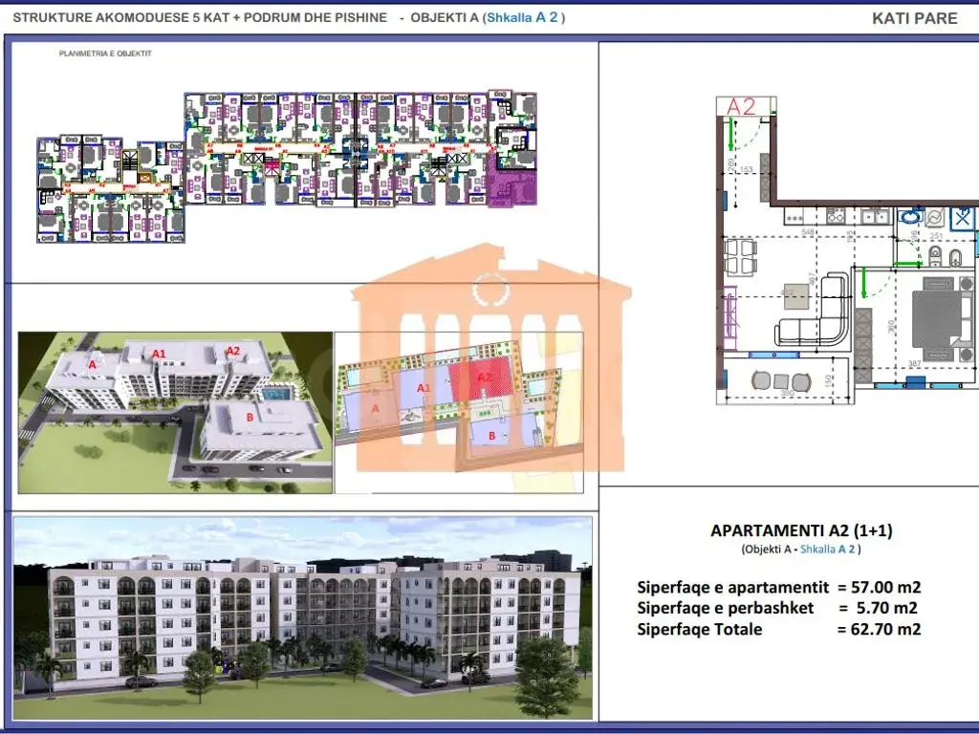Image resolution: width=979 pixels, height=734 pixels.
Task: Click the L-shaped sofa in the apartment plan
Action: coord(813,309)
